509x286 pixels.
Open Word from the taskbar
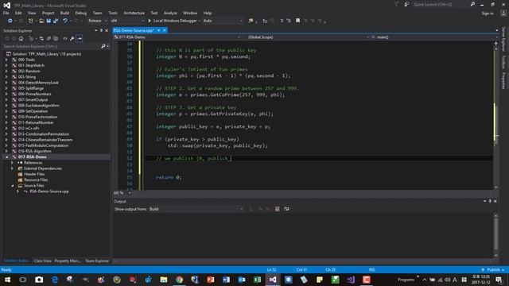point(226,280)
